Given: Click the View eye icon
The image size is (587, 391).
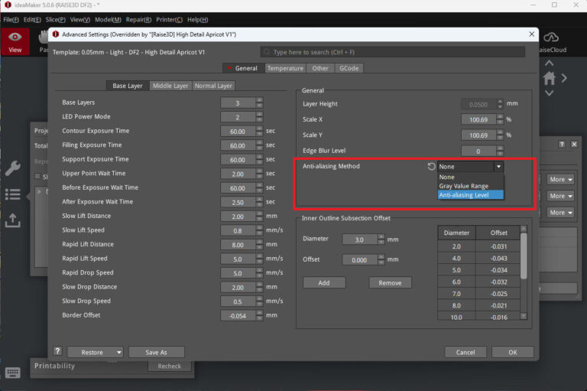Looking at the screenshot, I should coord(15,37).
